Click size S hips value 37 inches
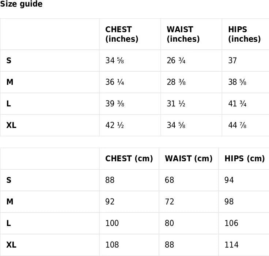The image size is (269, 256). pos(232,61)
